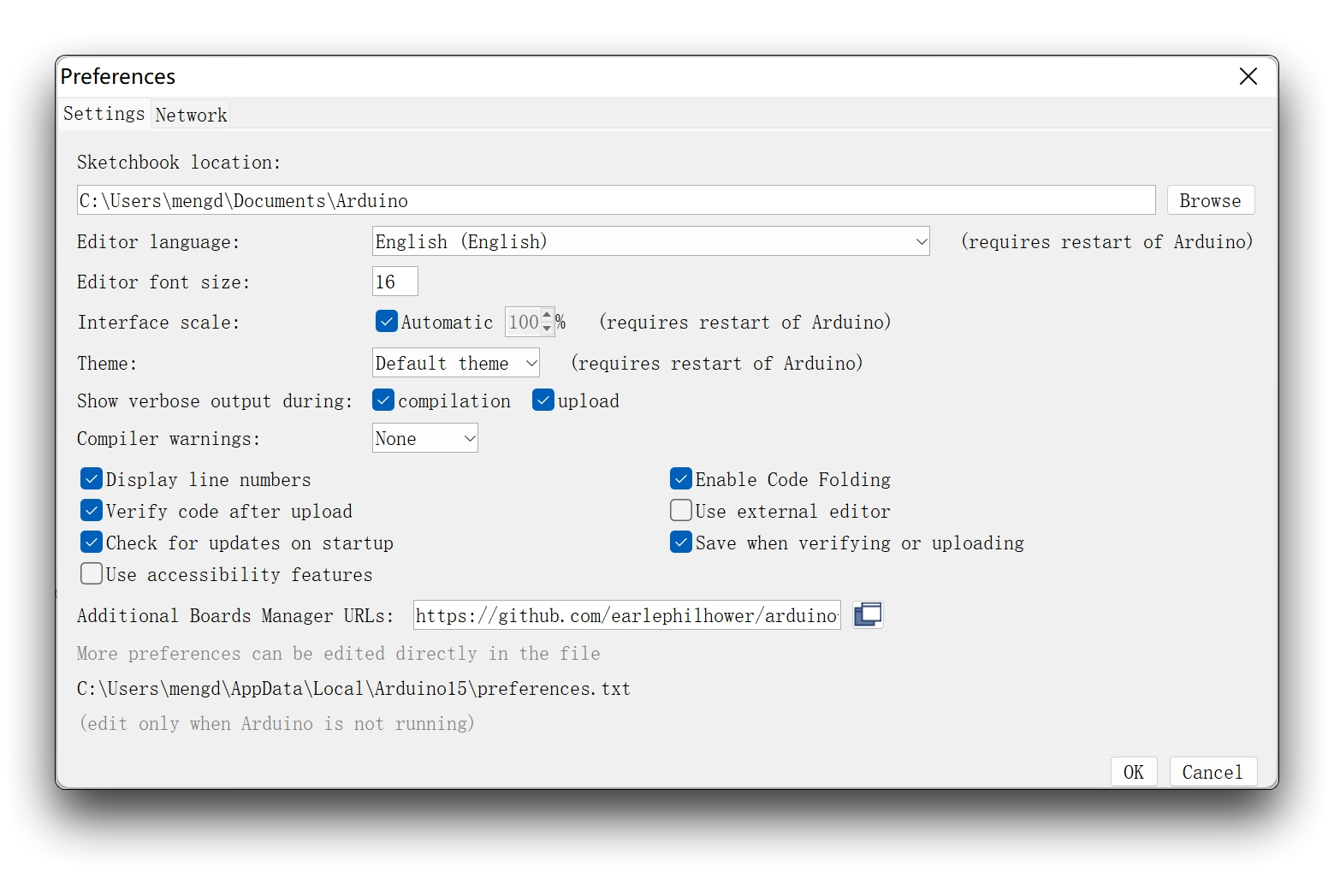
Task: Click the Browse button for sketchbook
Action: pyautogui.click(x=1211, y=200)
